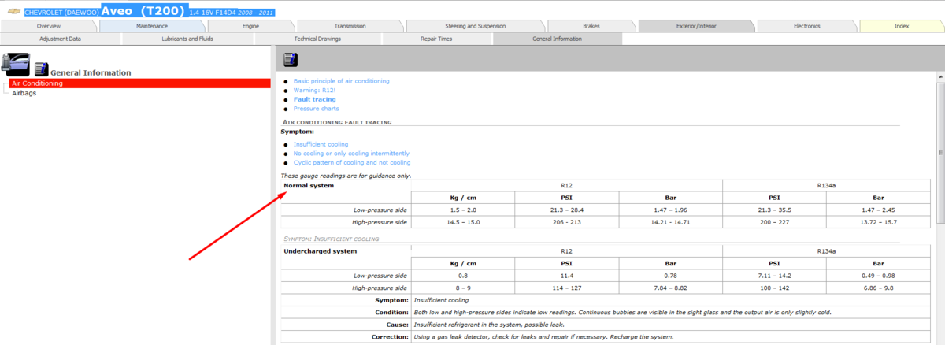Click the content pane vertical scrollbar

point(939,206)
